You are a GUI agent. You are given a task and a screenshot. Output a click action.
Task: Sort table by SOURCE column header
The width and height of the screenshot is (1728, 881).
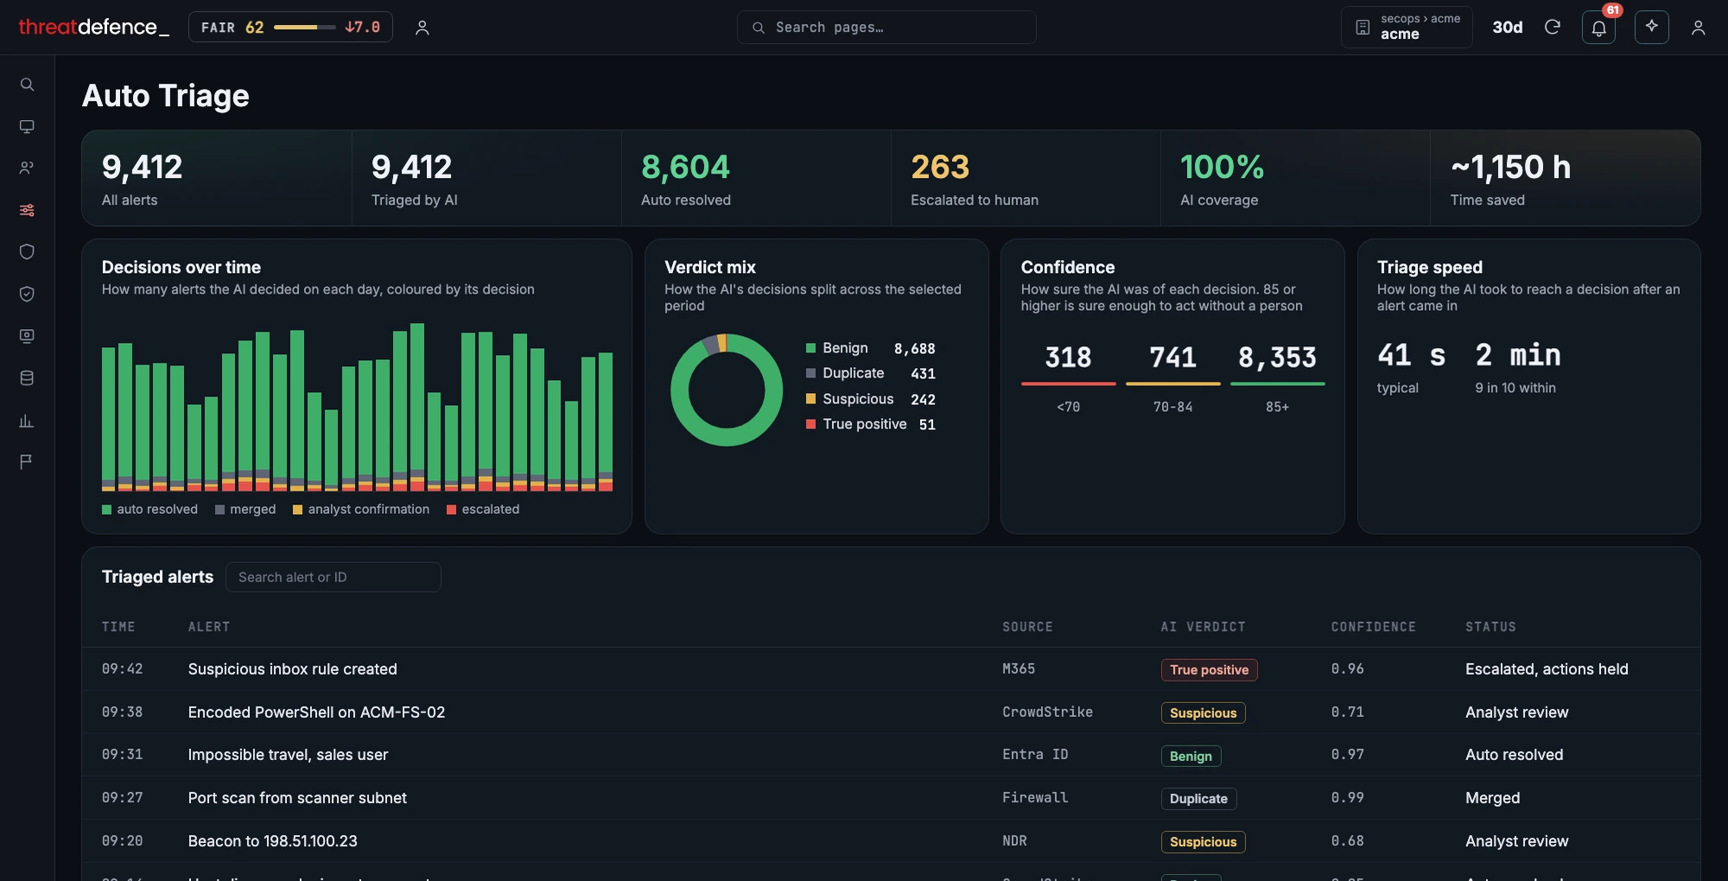(1027, 627)
